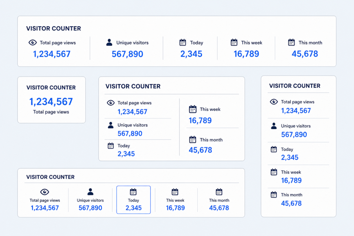Click the VISITOR COUNTER heading of the top banner

pos(54,28)
